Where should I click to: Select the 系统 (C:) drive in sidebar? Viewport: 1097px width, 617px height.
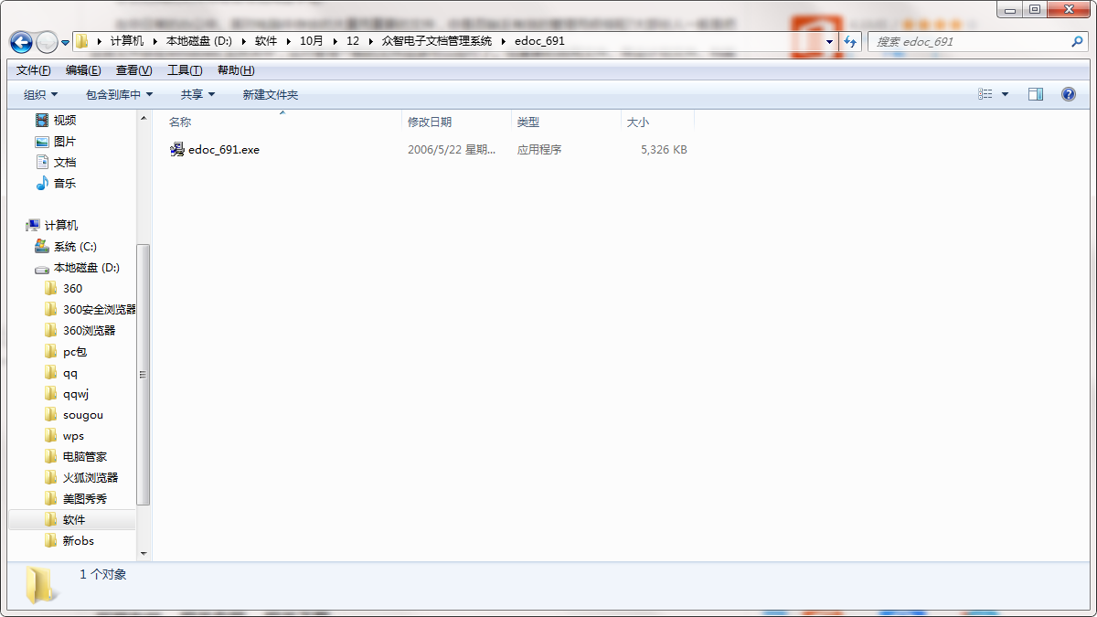coord(75,246)
